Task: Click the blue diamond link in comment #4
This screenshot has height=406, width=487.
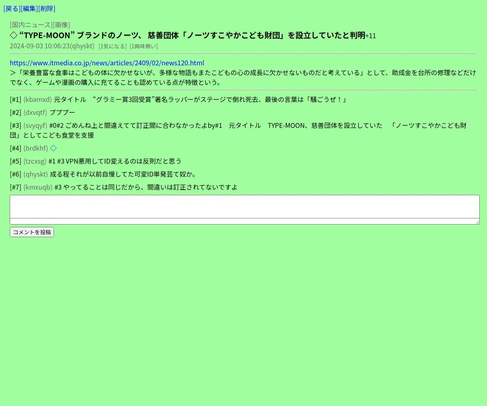Action: pos(54,148)
